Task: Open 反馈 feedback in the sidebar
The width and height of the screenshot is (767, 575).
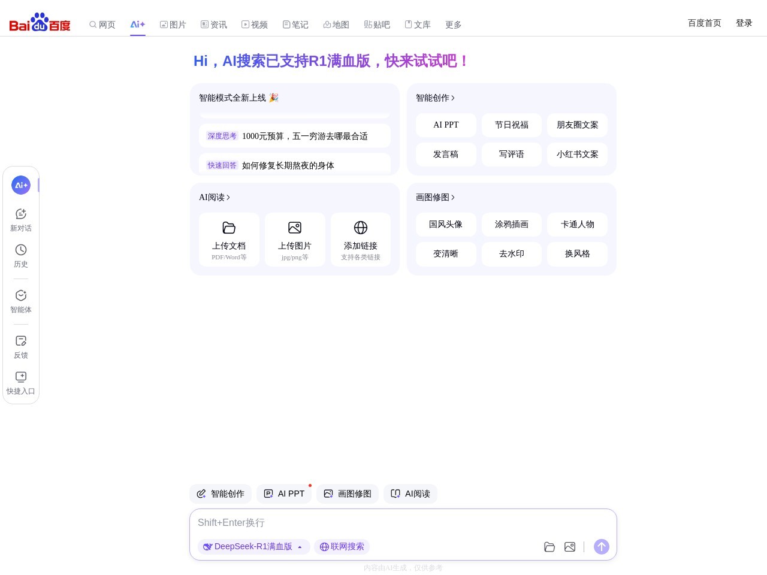Action: point(21,347)
